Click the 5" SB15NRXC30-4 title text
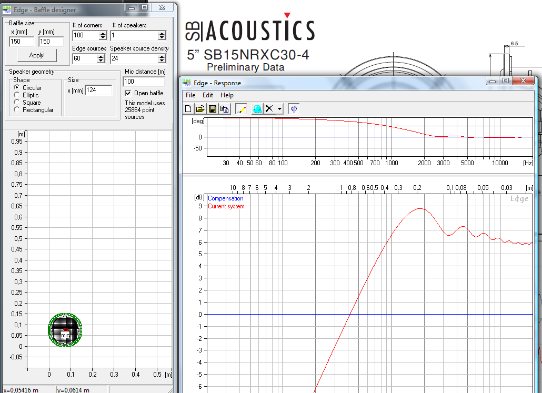The image size is (542, 393). [x=248, y=55]
